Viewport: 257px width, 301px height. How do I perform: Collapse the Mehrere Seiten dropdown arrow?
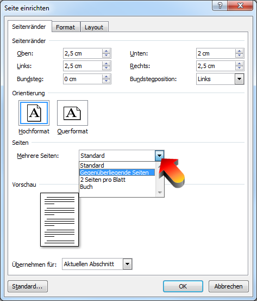(159, 156)
